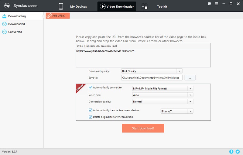Open the Facebook icon in status bar

(x=231, y=152)
